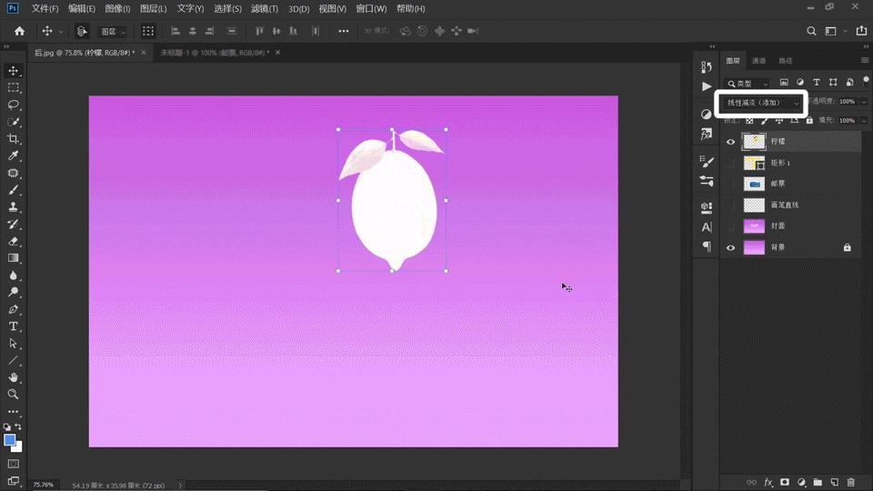Select the Lasso tool

tap(14, 105)
